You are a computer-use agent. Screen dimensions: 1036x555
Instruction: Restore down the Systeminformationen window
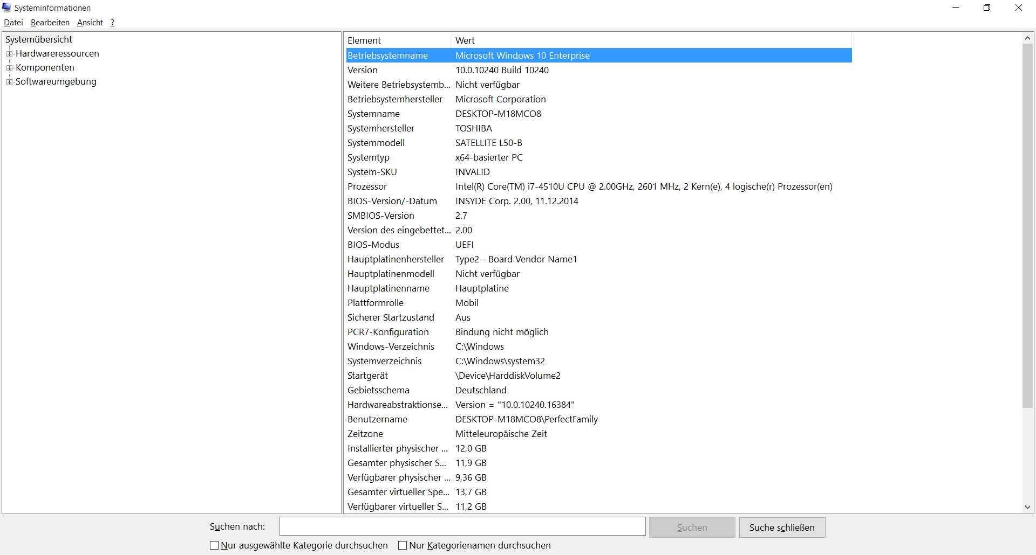click(x=987, y=8)
